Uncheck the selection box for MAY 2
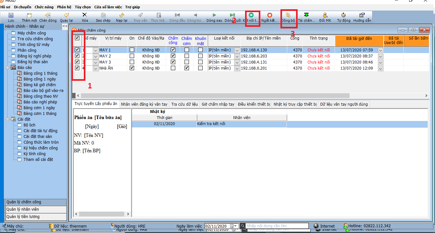The height and width of the screenshot is (233, 435). (77, 56)
